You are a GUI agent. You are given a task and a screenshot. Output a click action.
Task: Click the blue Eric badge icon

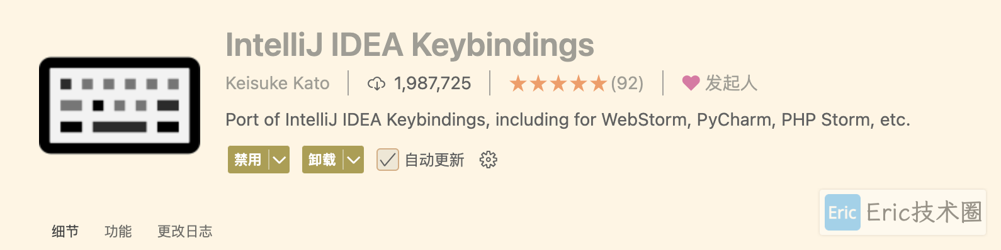coord(842,212)
